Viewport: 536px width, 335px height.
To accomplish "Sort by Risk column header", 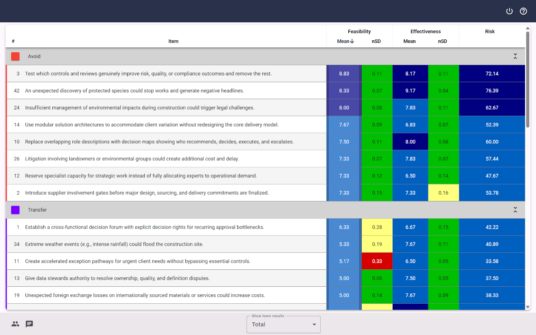I will [490, 31].
